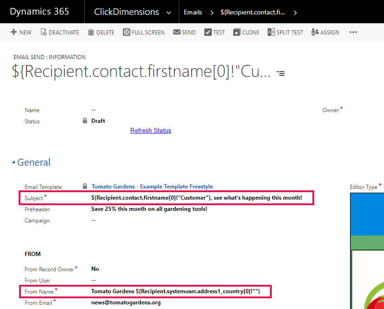Expand chevron after Emails breadcrumb

pyautogui.click(x=212, y=13)
